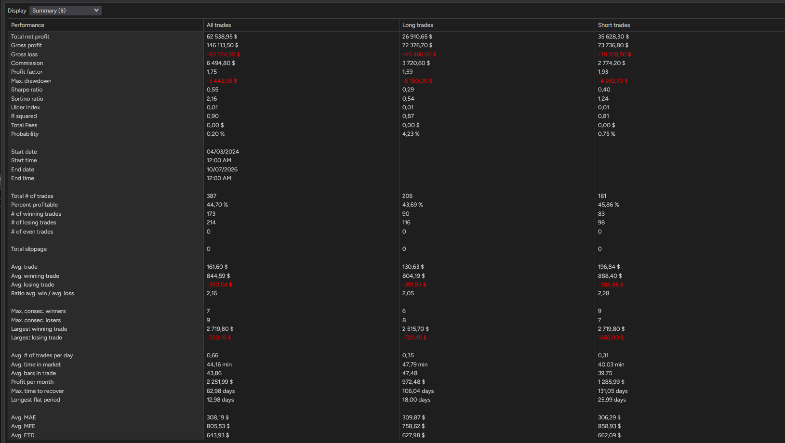Click the Max. time to recover row label
Screen dimensions: 785x443
coord(38,391)
